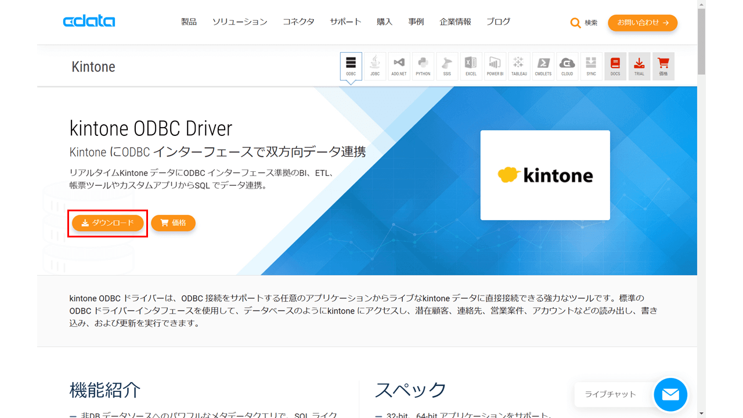Open the Cloud product page
This screenshot has width=743, height=418.
[567, 66]
